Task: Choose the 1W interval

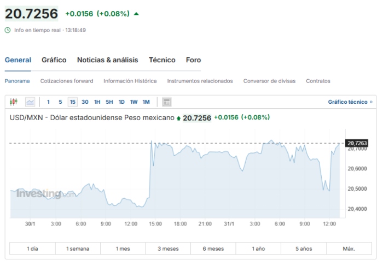Action: point(134,102)
